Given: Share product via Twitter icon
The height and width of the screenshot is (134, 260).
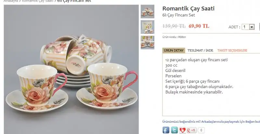Looking at the screenshot, I should coord(174,130).
